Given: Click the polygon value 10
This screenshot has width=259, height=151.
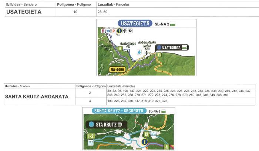Looking at the screenshot, I should point(75,12).
